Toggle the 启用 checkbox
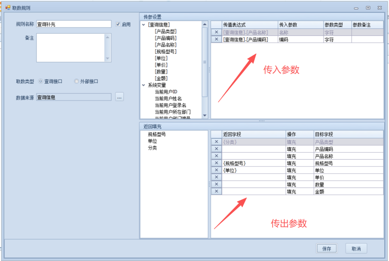Screen dimensions: 389x261 coord(118,24)
